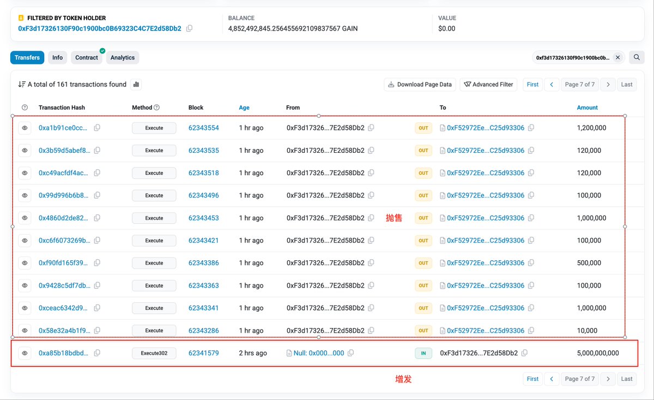The height and width of the screenshot is (400, 654).
Task: Open block 62343554 link
Action: (x=203, y=128)
